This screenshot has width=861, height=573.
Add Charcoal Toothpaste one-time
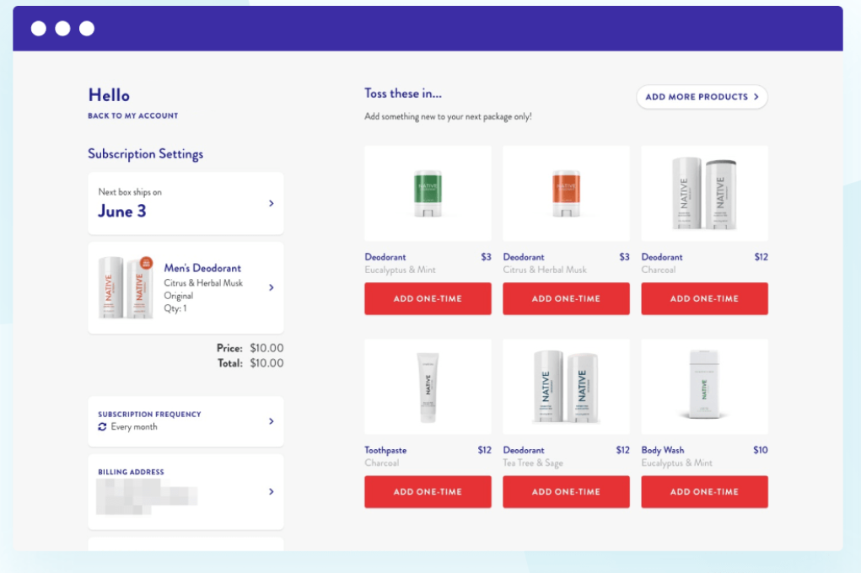tap(428, 492)
